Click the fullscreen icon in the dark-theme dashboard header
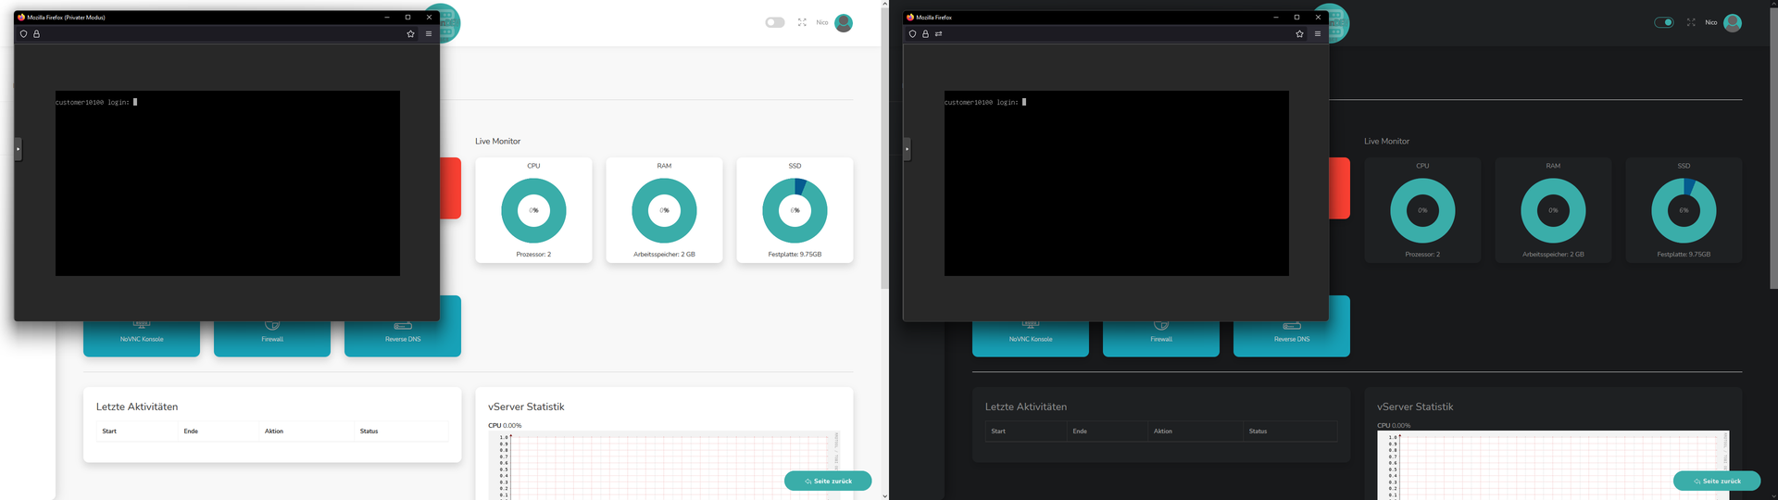 click(1691, 22)
